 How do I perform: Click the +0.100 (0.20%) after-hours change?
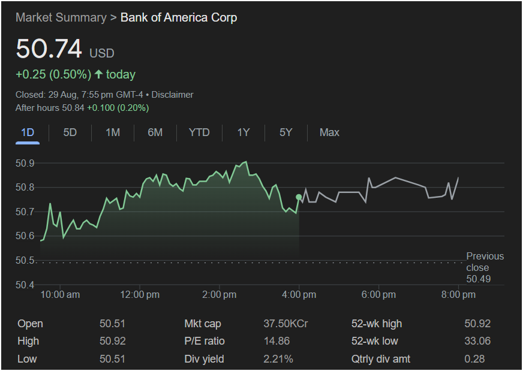click(118, 108)
